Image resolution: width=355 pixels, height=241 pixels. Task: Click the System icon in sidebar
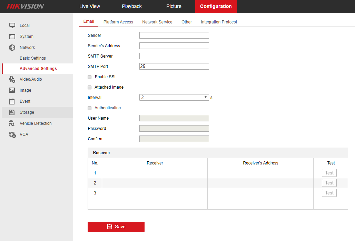tap(12, 37)
